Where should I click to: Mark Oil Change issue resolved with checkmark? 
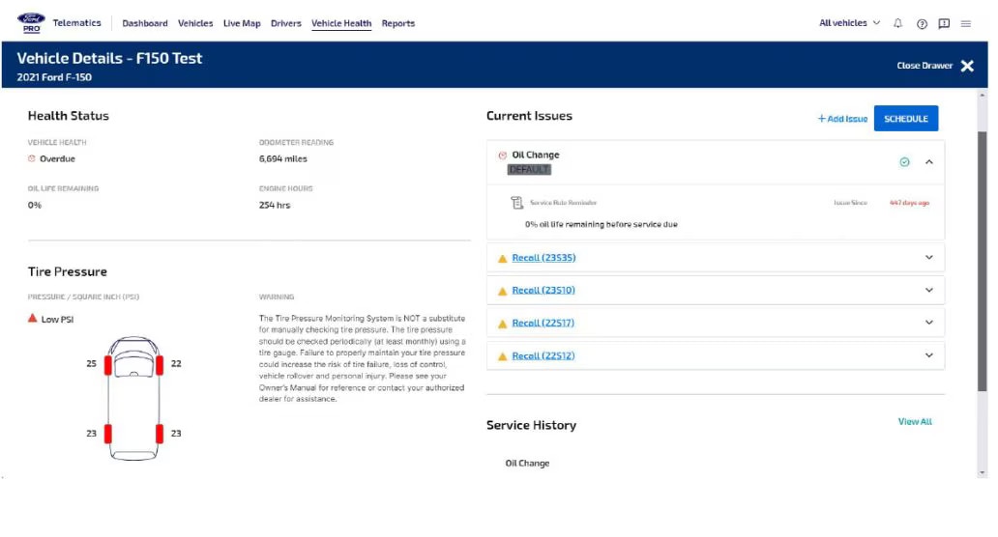905,162
